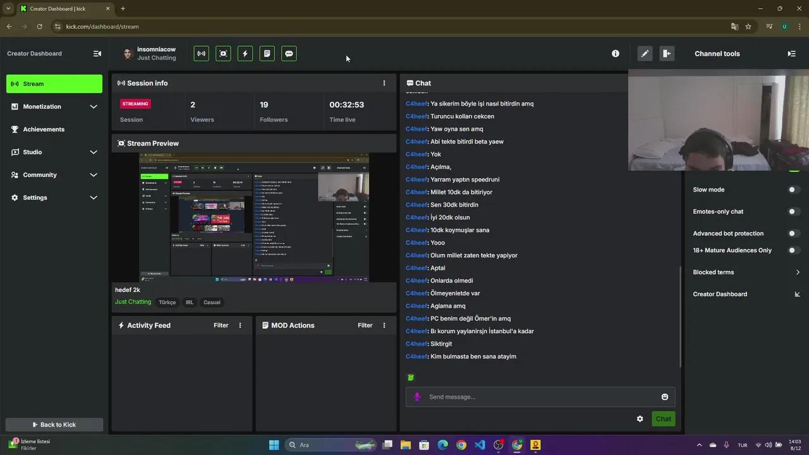
Task: Click the green emote icon above message box
Action: pos(411,377)
